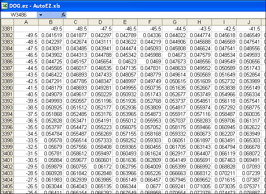This screenshot has height=194, width=266.
Task: Click cell J3403 with value 0.07239
Action: click(x=249, y=173)
